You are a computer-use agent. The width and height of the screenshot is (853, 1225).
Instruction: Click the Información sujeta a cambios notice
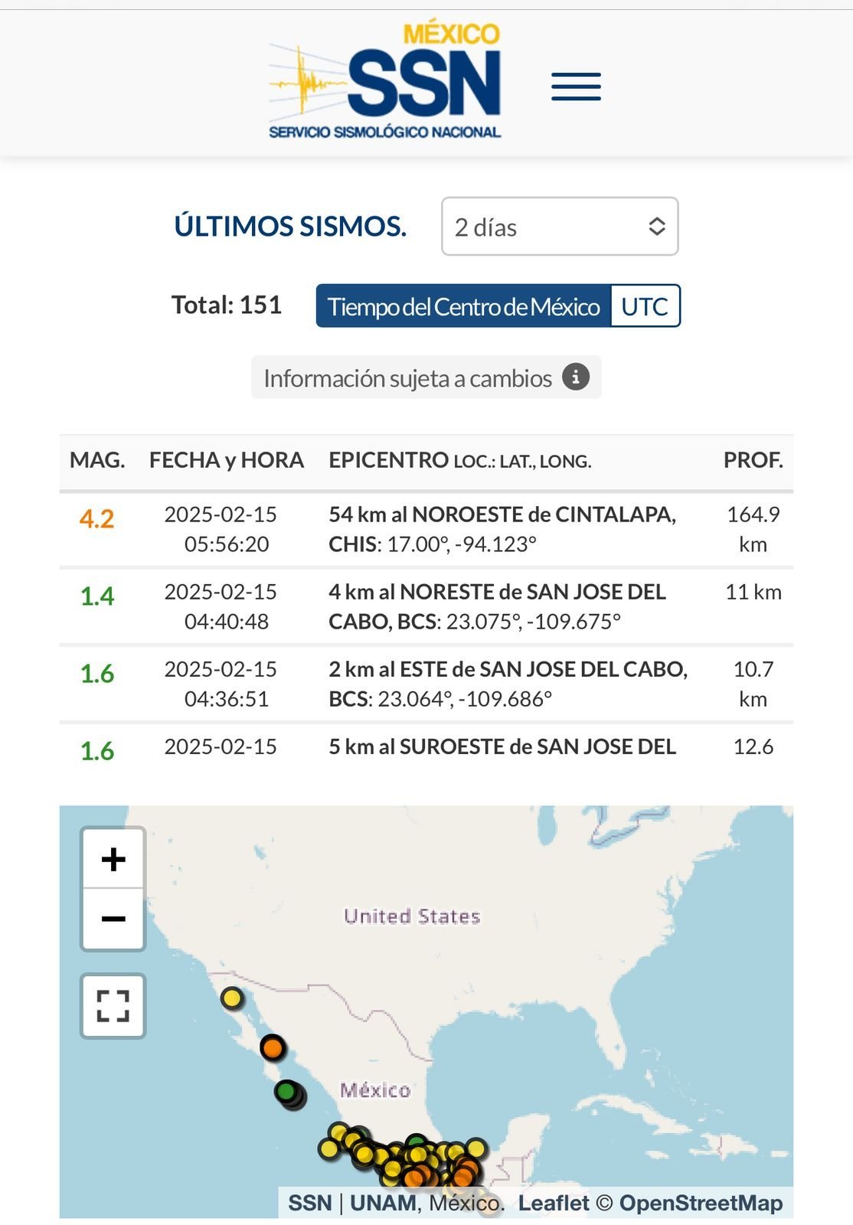(407, 378)
